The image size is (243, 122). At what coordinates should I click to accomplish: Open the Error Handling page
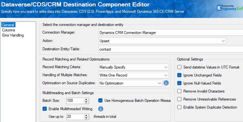pyautogui.click(x=13, y=35)
